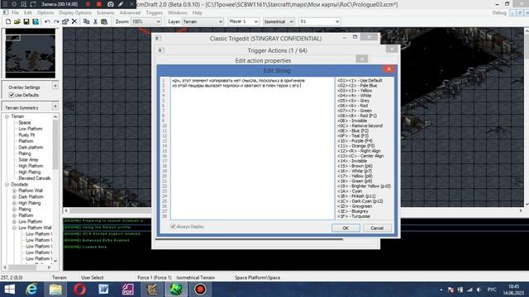529x297 pixels.
Task: Open the Advanced menu
Action: [x=130, y=13]
